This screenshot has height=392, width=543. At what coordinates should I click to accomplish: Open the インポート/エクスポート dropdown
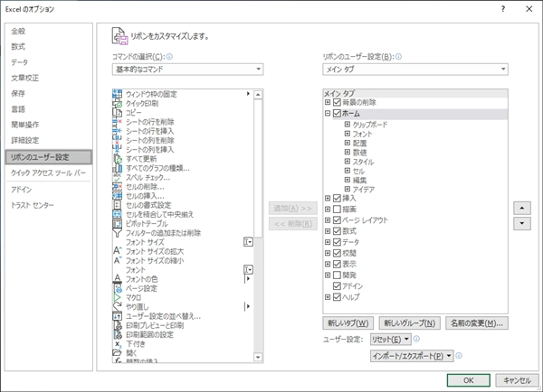[412, 356]
